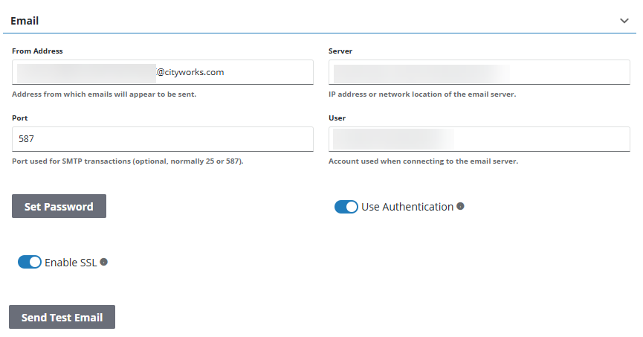
Task: Toggle the Use Authentication switch
Action: point(346,207)
